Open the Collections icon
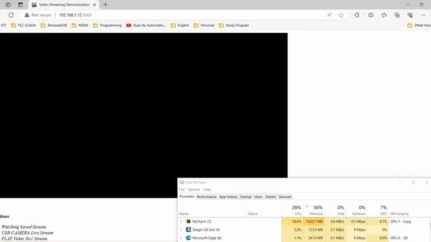 pos(397,15)
